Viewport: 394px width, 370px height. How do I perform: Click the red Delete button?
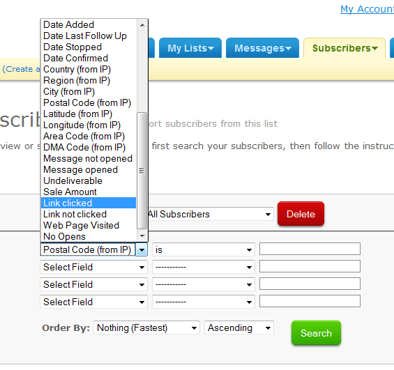point(301,214)
